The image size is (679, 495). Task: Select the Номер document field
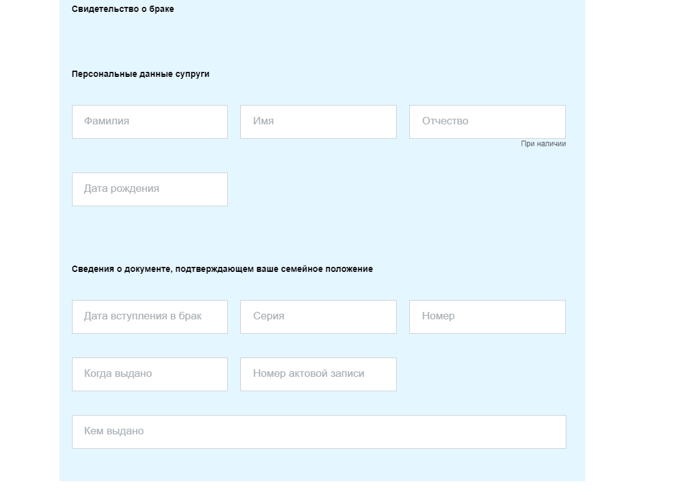(x=487, y=317)
